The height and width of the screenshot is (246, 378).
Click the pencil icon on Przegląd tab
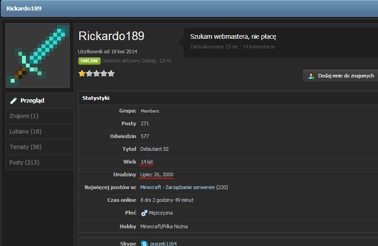[x=13, y=101]
